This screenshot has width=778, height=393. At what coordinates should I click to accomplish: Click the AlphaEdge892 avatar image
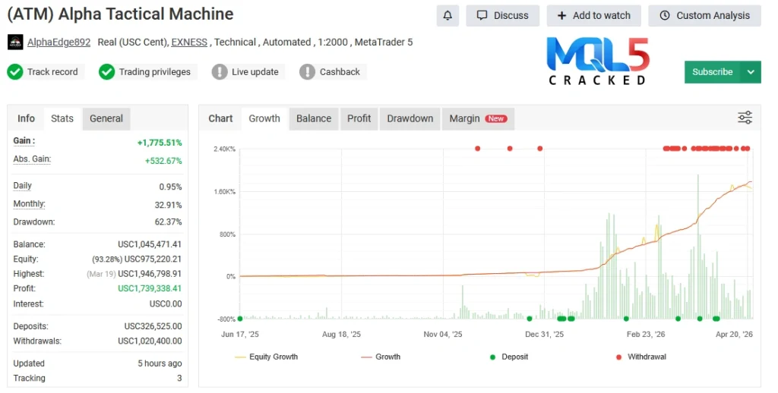tap(15, 42)
